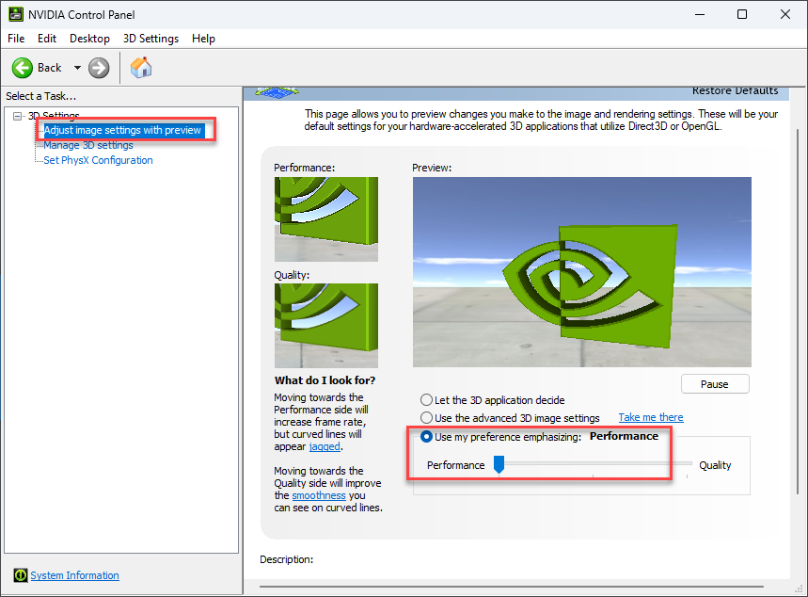The height and width of the screenshot is (597, 808).
Task: Click the System Information icon
Action: 21,574
